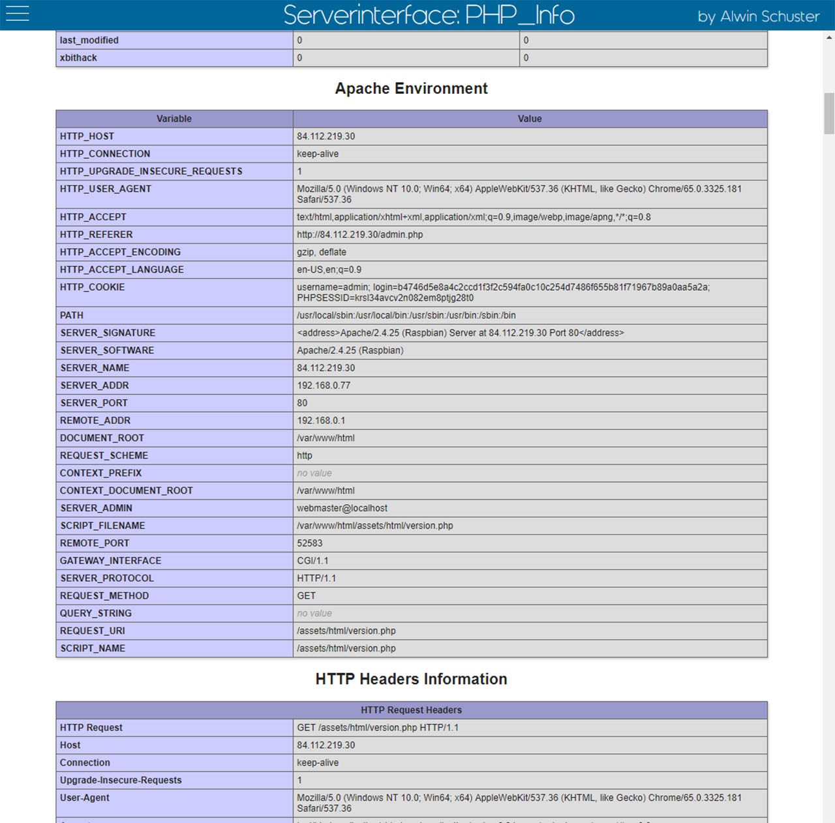835x823 pixels.
Task: Open the hamburger menu in the header
Action: point(17,14)
